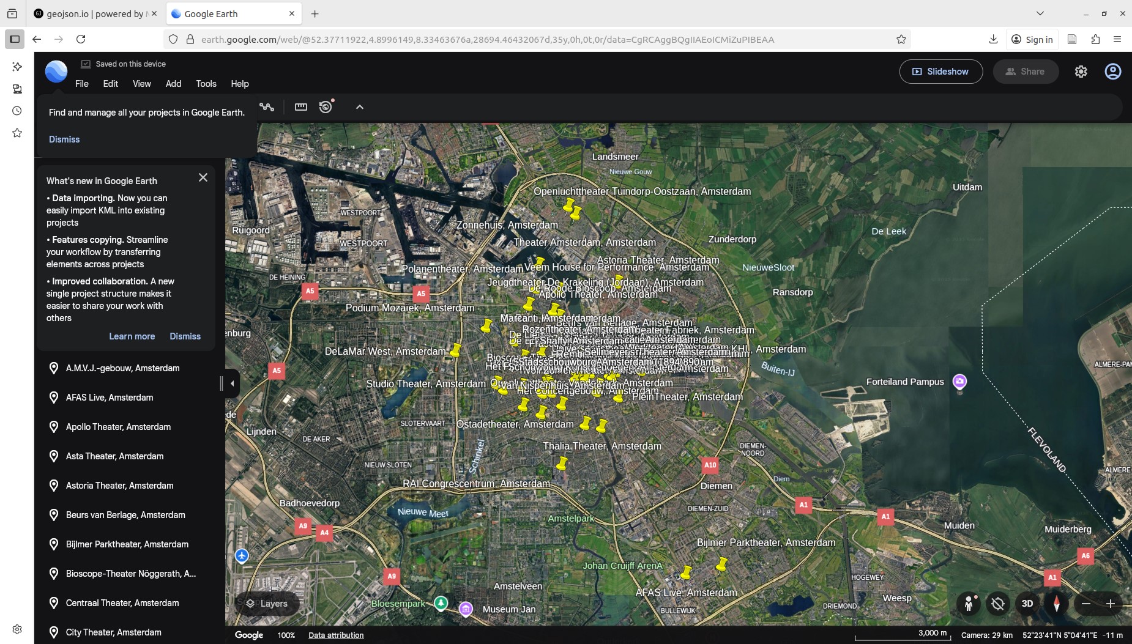Click the Bijlmer Parktheater yellow pushpin
The height and width of the screenshot is (644, 1132).
[721, 564]
